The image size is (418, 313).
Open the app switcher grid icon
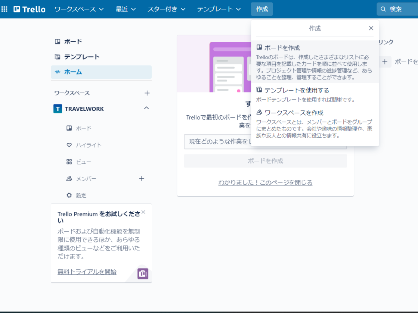click(x=4, y=9)
